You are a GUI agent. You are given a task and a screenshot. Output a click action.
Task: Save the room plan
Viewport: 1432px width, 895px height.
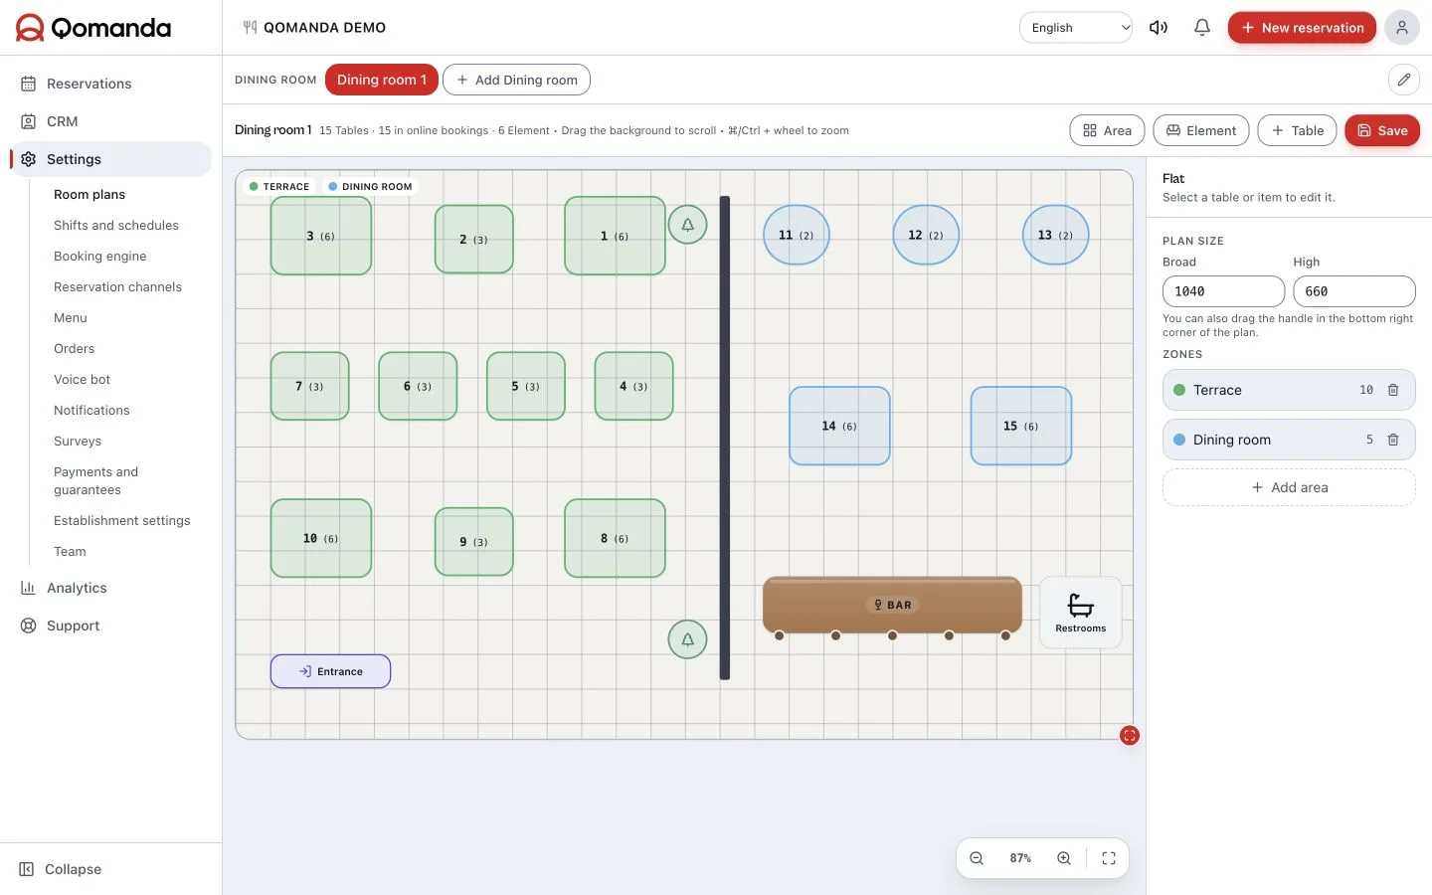click(1382, 130)
